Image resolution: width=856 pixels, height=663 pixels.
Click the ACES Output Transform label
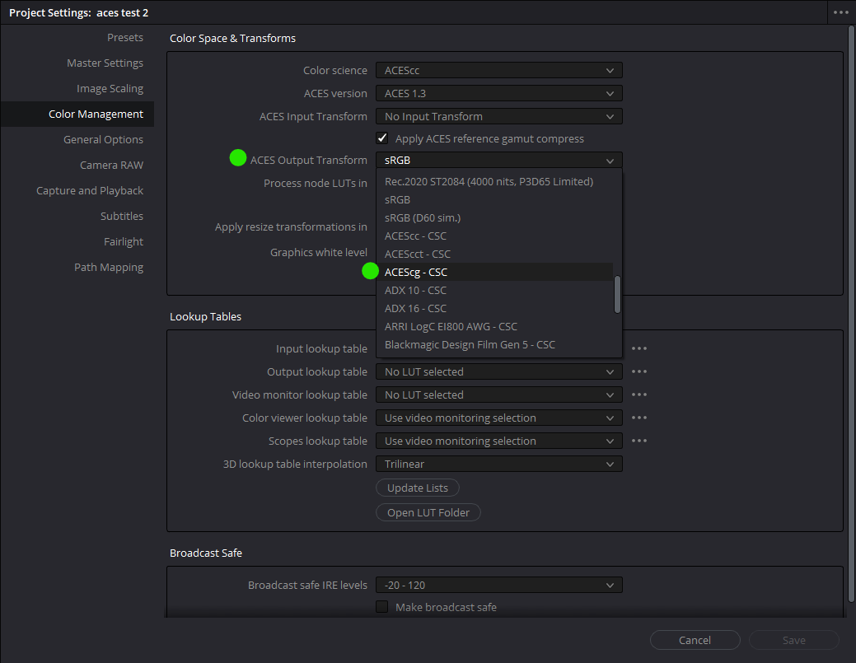(308, 160)
